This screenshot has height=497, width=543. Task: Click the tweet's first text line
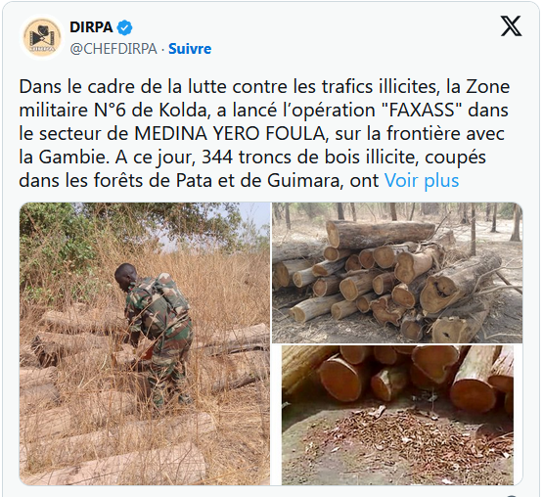click(264, 87)
